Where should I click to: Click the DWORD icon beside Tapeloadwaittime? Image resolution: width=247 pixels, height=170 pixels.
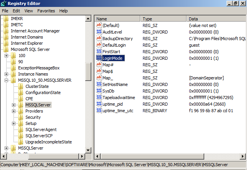click(x=99, y=98)
